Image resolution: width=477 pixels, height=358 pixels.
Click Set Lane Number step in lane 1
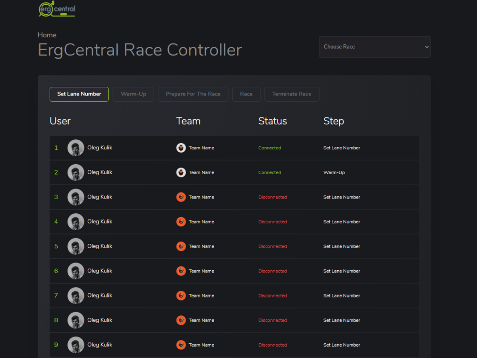pyautogui.click(x=342, y=148)
